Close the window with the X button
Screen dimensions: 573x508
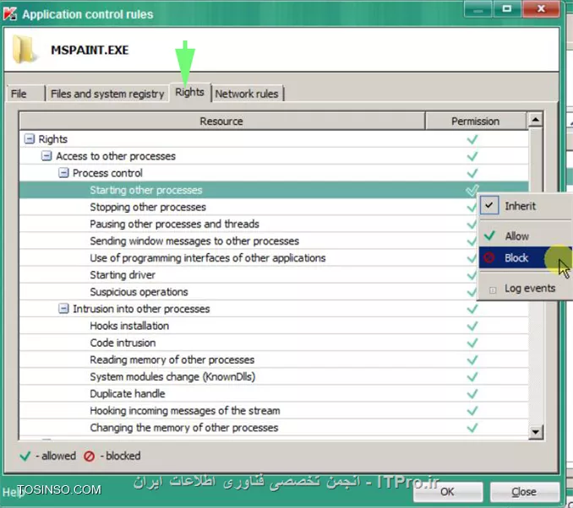tap(541, 8)
